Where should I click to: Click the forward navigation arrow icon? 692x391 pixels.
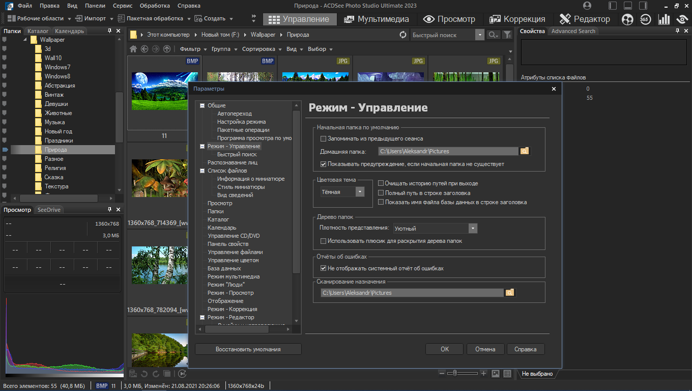pyautogui.click(x=156, y=49)
